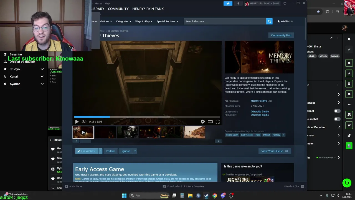Click the Otherside Studio developer link
Image resolution: width=355 pixels, height=200 pixels.
tap(260, 112)
